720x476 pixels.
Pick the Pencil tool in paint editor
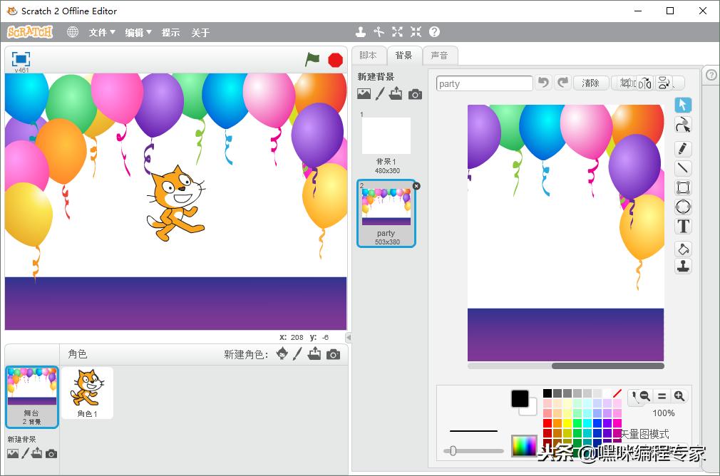[683, 148]
